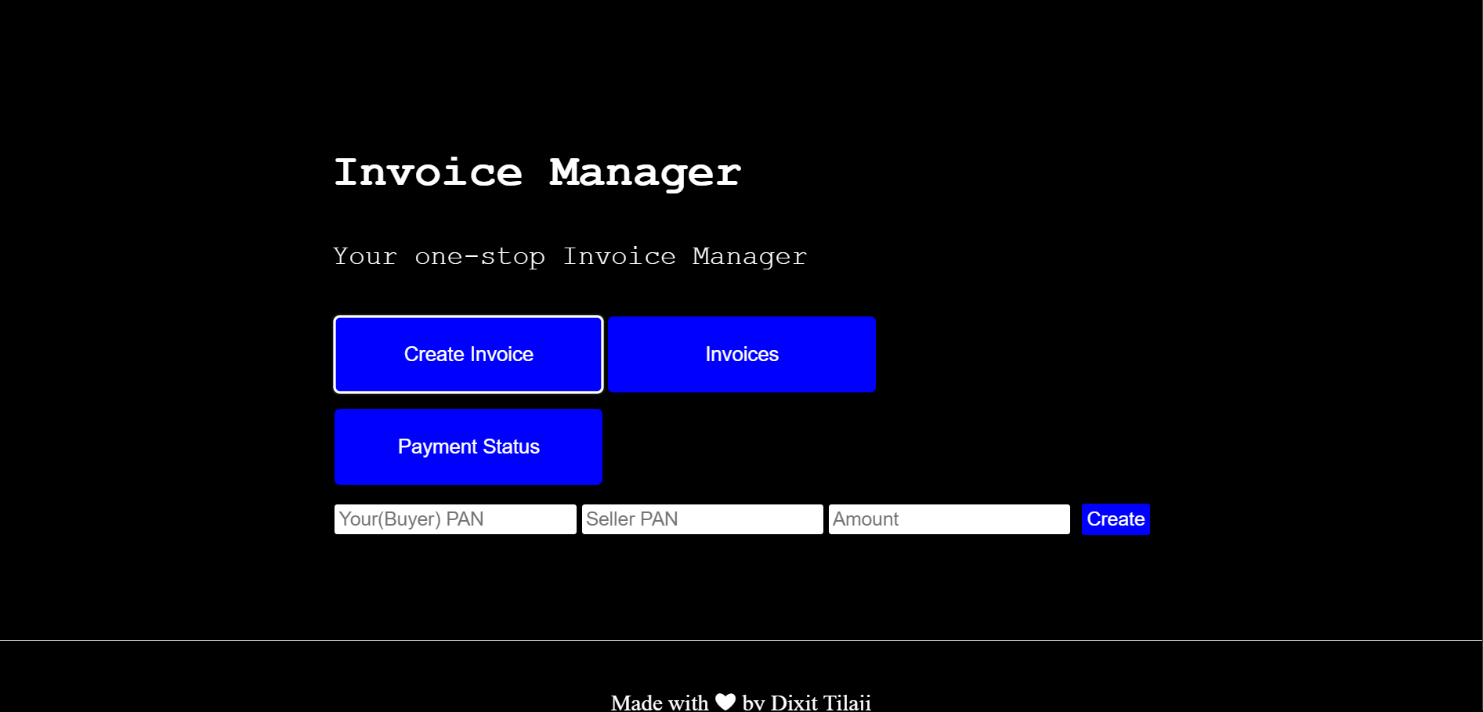1483x712 pixels.
Task: Check payment status via the blue button
Action: (468, 446)
